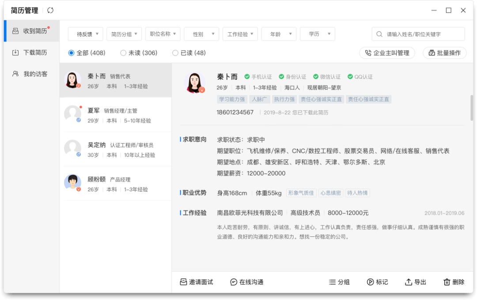Click the 学习能力强 tag
Screen dimensions: 477x300
pyautogui.click(x=232, y=99)
